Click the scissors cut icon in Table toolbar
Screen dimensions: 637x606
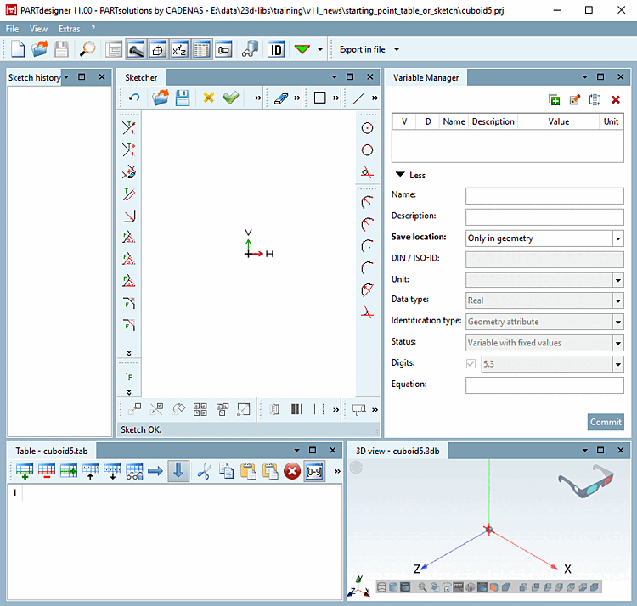203,471
